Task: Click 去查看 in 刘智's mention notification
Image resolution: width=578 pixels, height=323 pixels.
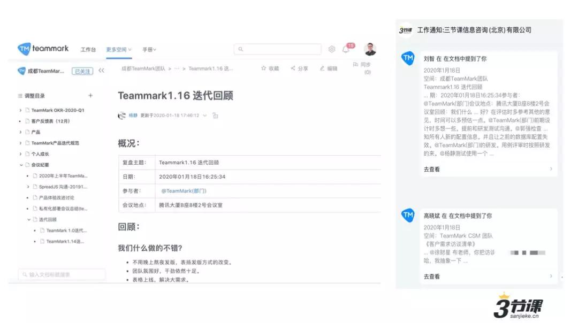Action: tap(432, 169)
